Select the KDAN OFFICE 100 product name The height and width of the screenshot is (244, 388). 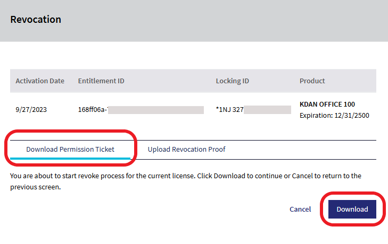(327, 104)
